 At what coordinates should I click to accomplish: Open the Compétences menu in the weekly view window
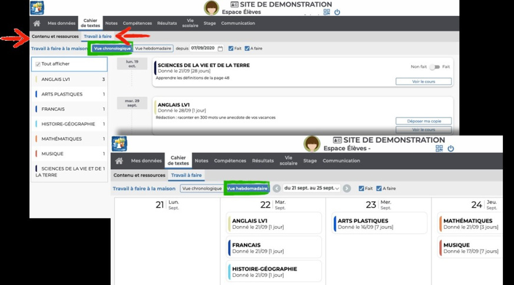point(229,160)
